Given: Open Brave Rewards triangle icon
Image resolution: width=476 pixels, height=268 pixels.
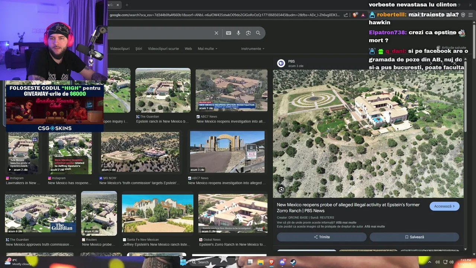Looking at the screenshot, I should click(x=363, y=15).
